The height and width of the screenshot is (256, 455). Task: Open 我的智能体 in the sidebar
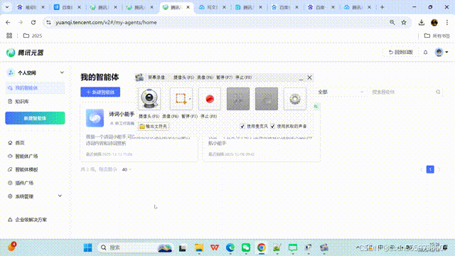point(35,88)
